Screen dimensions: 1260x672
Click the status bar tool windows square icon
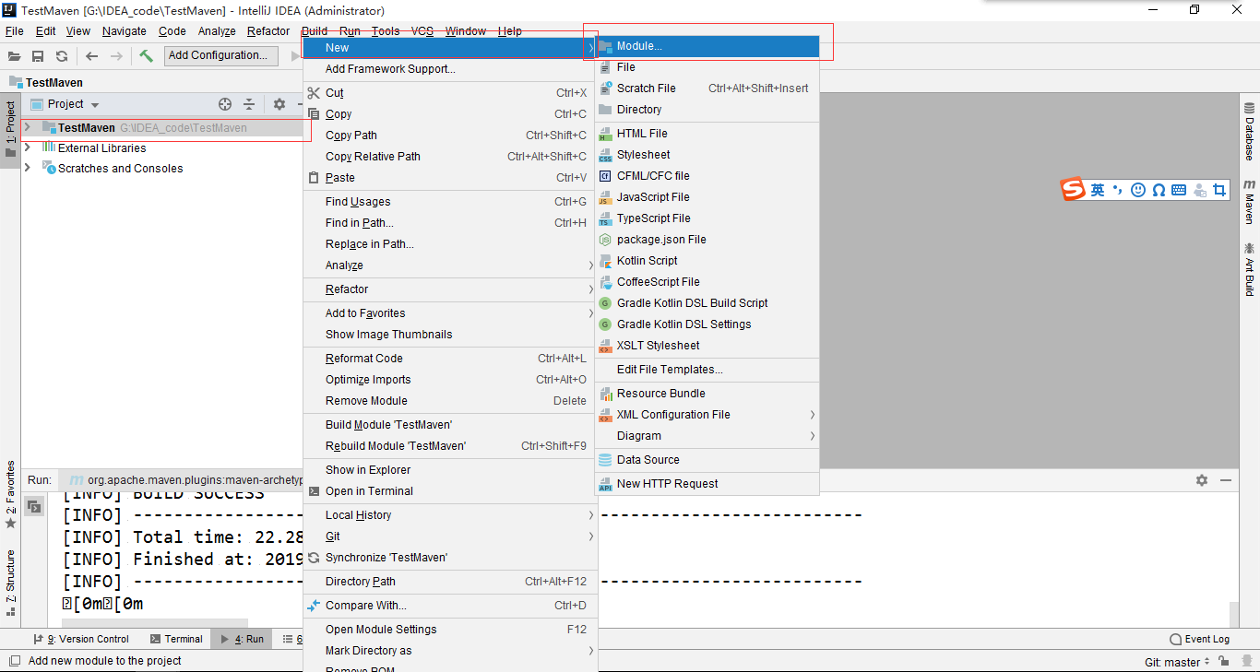point(14,661)
